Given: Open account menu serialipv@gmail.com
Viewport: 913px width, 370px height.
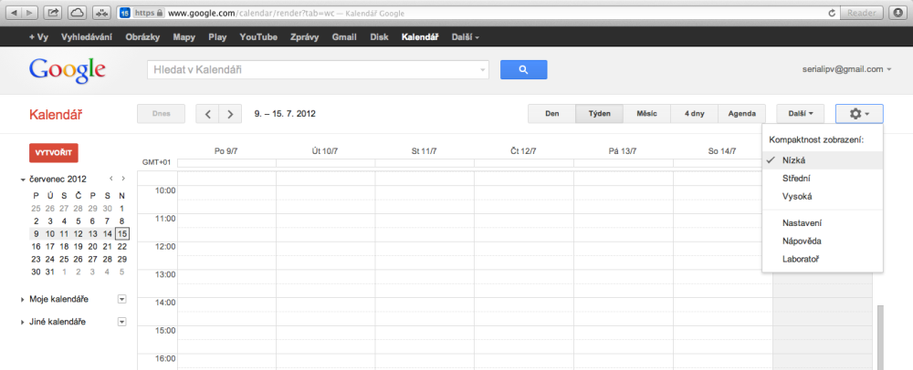Looking at the screenshot, I should (x=846, y=69).
